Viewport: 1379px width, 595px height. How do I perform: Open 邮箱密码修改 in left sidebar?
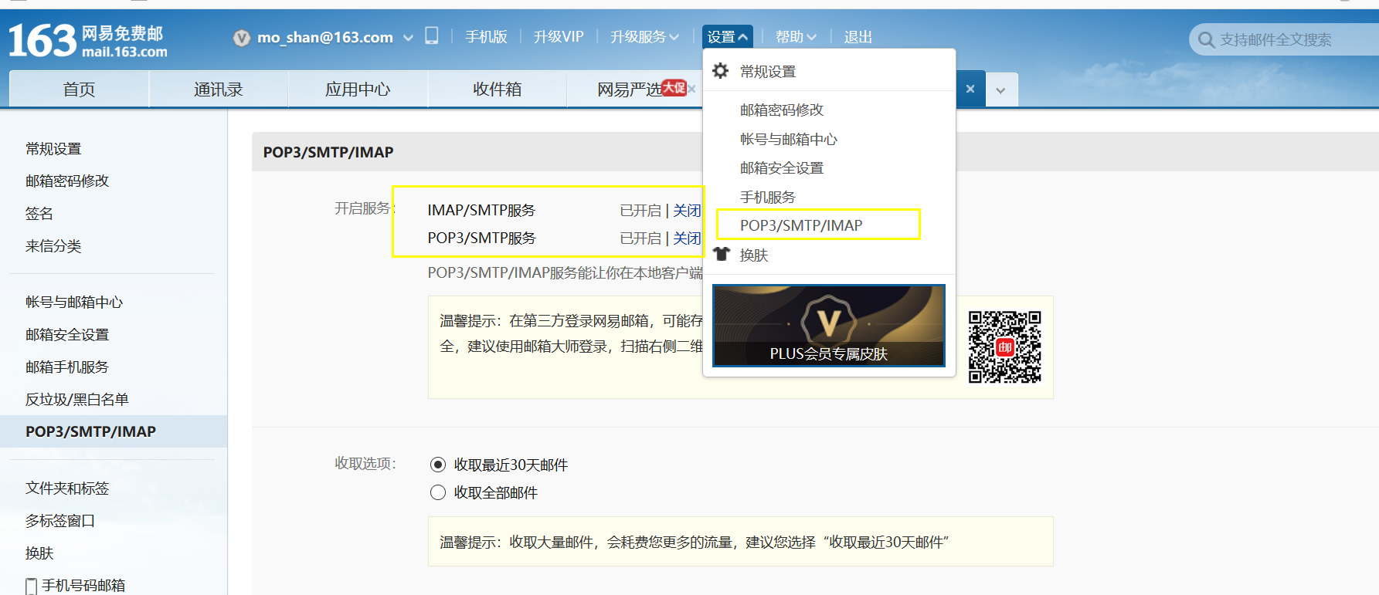click(x=67, y=181)
